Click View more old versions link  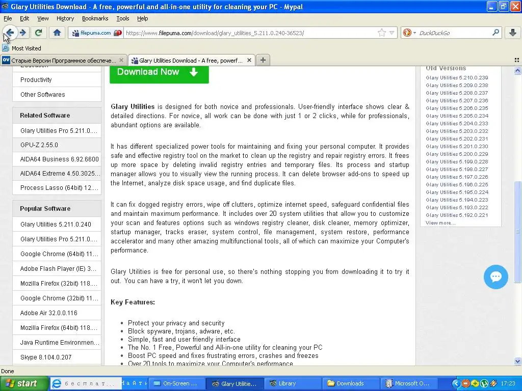pyautogui.click(x=440, y=223)
